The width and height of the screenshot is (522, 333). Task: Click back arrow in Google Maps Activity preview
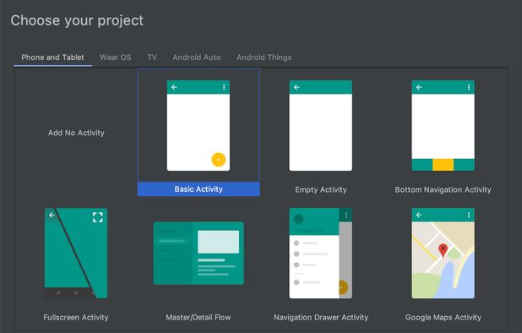pyautogui.click(x=419, y=216)
